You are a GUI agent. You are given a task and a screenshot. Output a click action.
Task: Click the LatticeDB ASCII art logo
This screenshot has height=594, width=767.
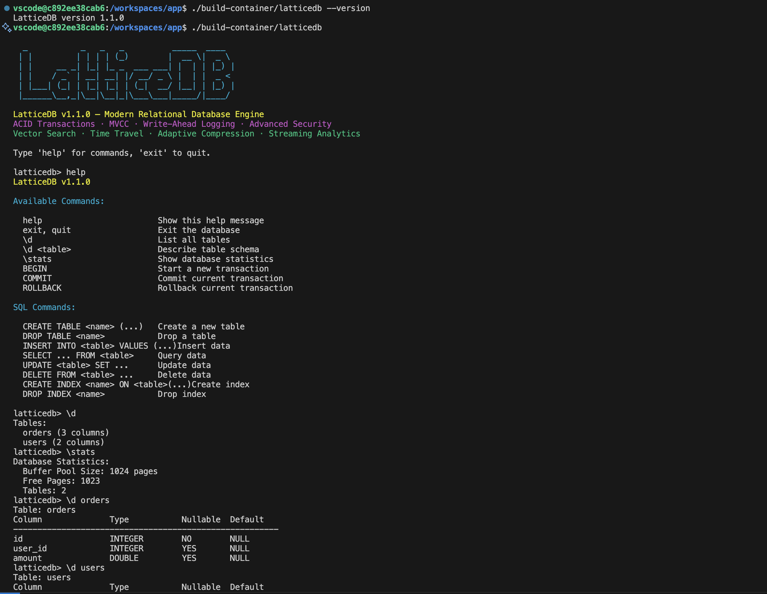126,74
